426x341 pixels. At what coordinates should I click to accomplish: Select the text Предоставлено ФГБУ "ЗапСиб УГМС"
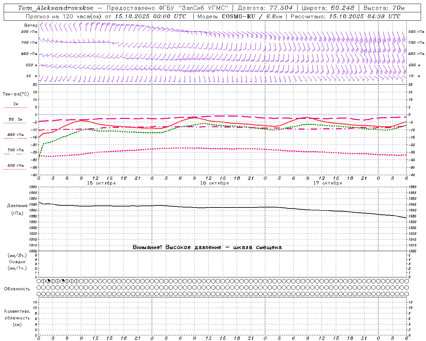167,8
